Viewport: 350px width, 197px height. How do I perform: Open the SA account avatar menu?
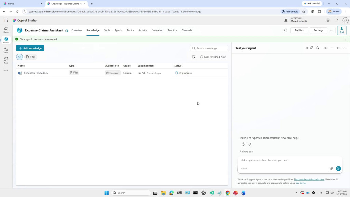[x=345, y=20]
